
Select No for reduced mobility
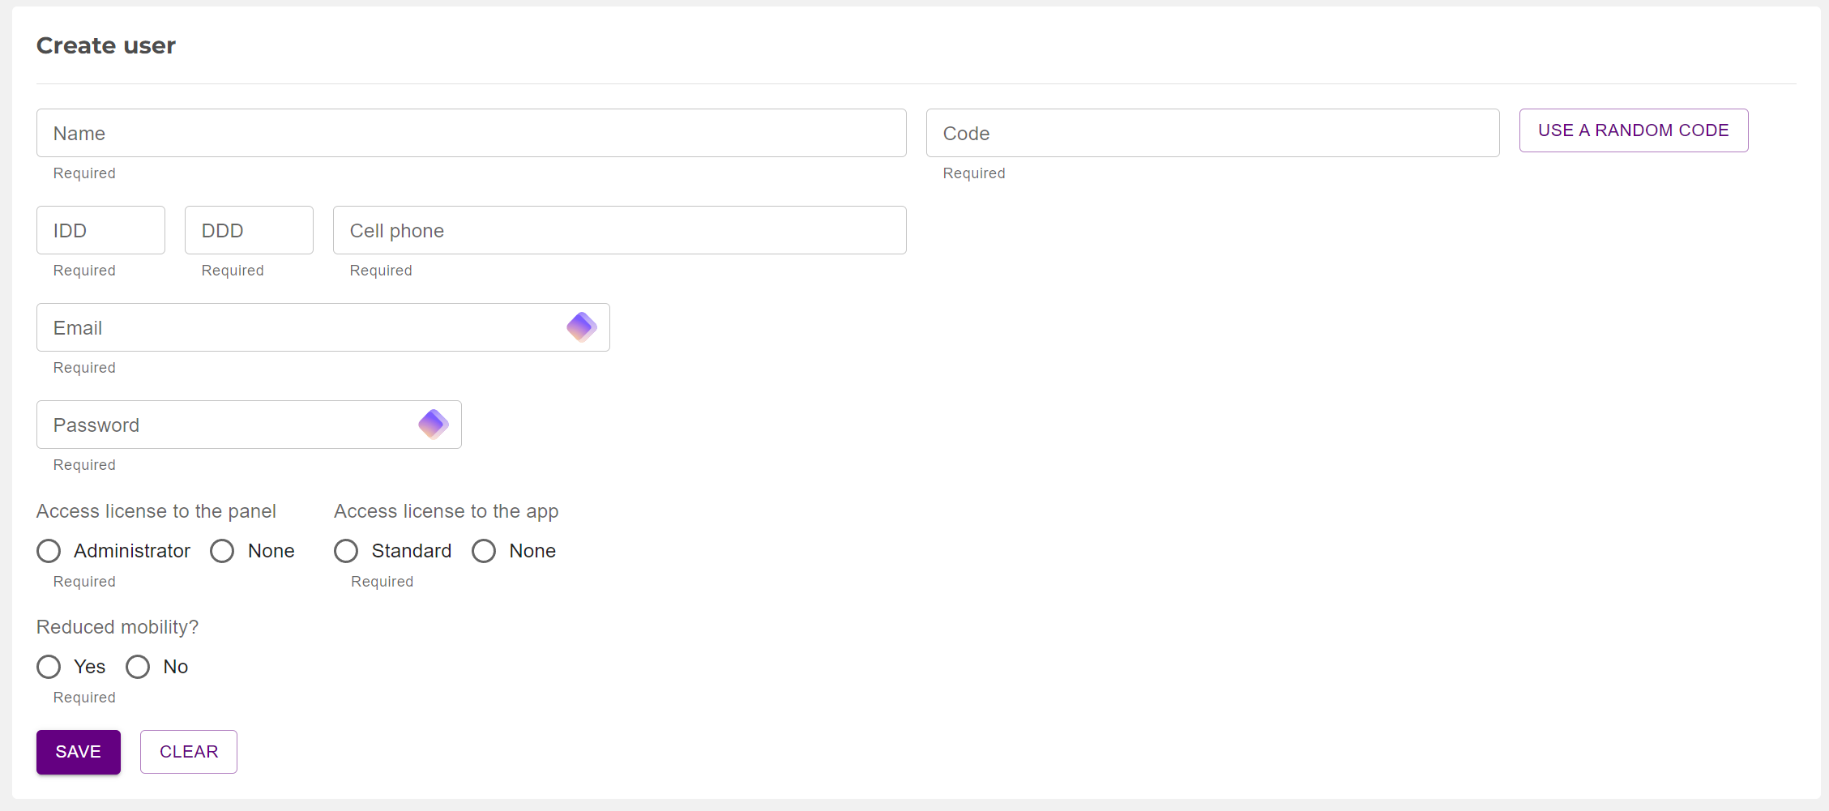(138, 667)
